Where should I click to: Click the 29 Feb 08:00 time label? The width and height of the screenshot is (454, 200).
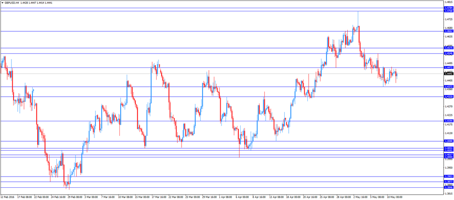(x=75, y=198)
